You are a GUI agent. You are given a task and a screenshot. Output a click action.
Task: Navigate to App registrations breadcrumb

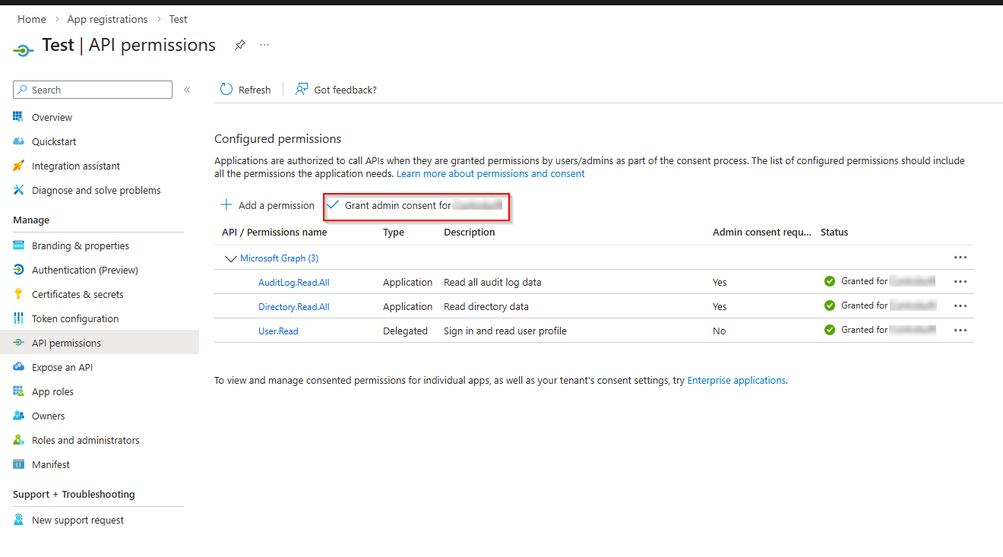tap(107, 19)
